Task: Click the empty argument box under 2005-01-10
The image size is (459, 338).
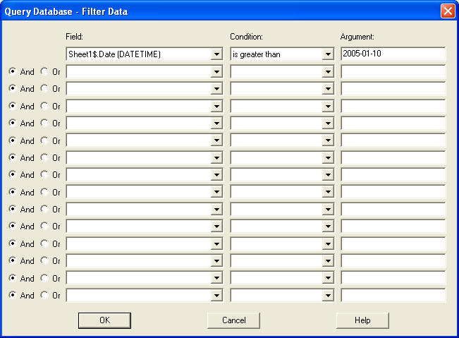Action: click(393, 72)
